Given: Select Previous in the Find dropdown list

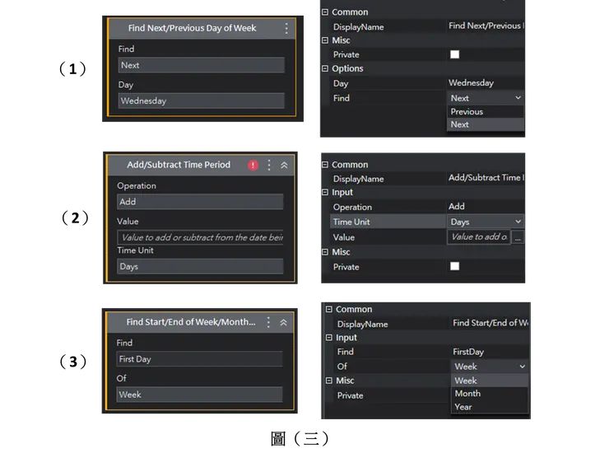Looking at the screenshot, I should 486,111.
